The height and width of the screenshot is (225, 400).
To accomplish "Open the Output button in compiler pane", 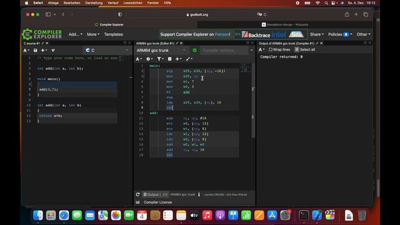I will point(155,194).
